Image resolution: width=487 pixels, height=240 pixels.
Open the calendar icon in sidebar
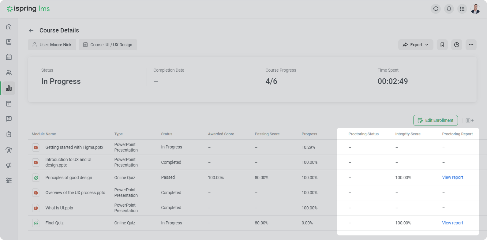(9, 57)
